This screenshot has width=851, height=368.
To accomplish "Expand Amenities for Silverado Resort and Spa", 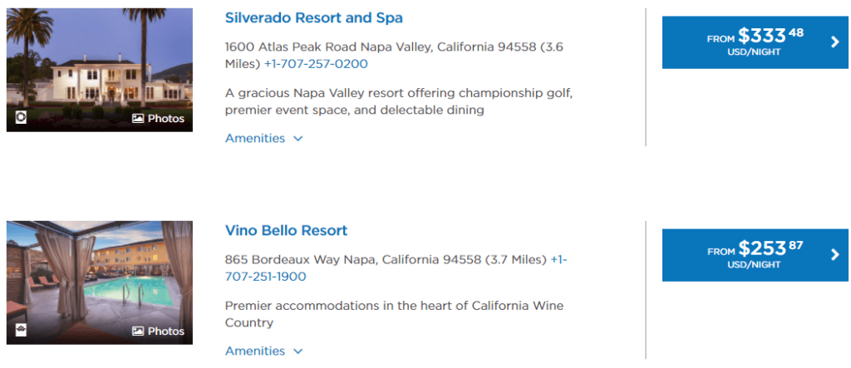I will click(263, 139).
